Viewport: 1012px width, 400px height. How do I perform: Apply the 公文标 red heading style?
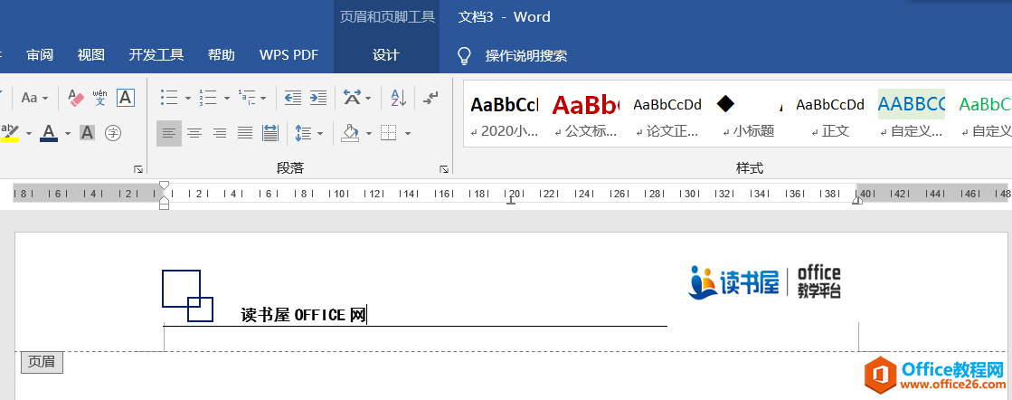(x=585, y=115)
